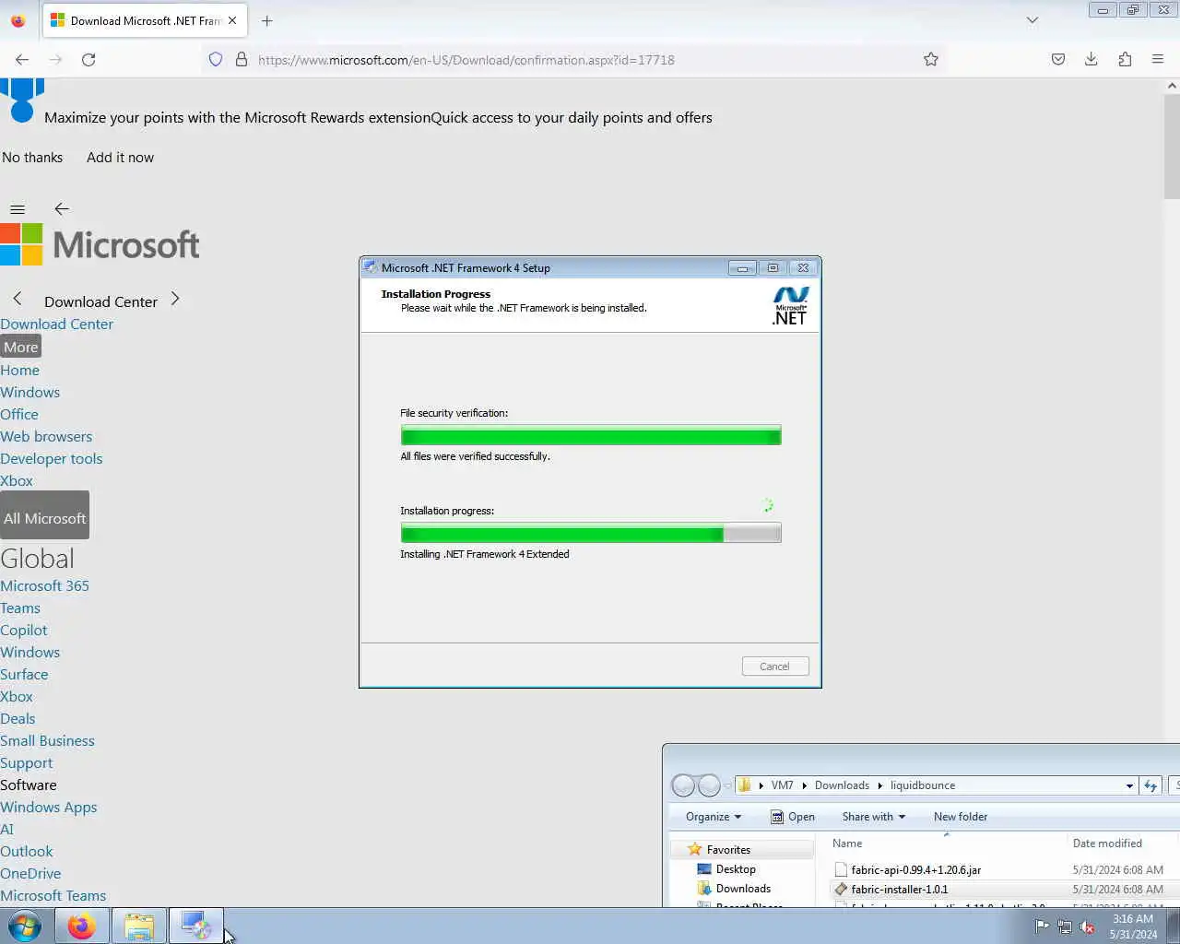Open the Windows Apps link

click(x=48, y=808)
